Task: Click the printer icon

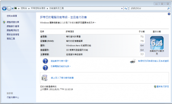Action: tap(132, 61)
